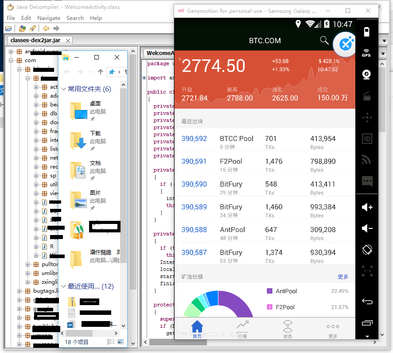
Task: Open Genymotion camera widget
Action: pos(367,75)
